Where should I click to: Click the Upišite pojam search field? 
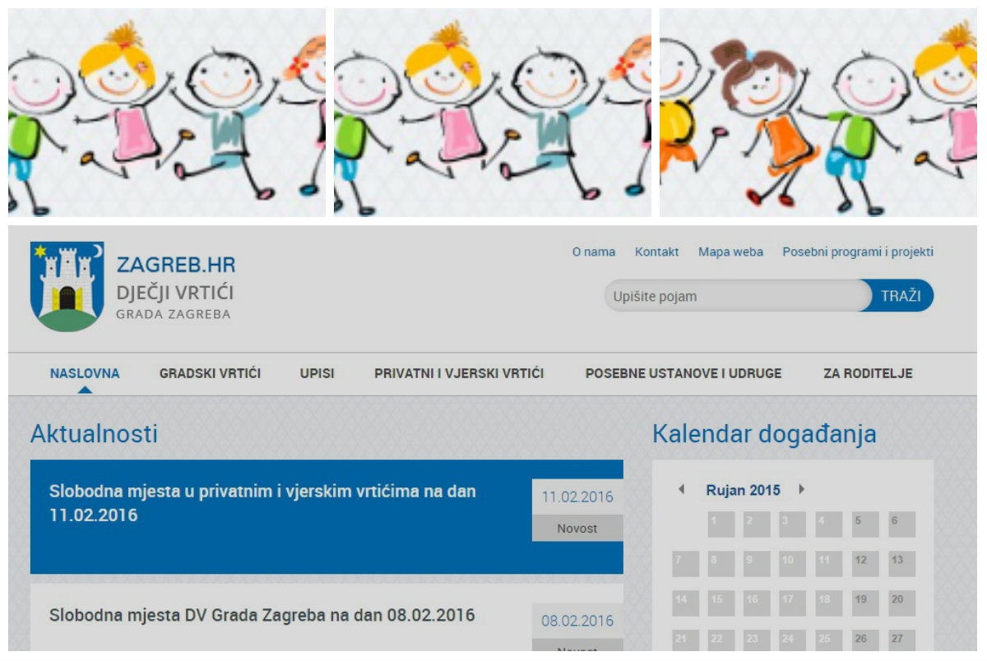pyautogui.click(x=736, y=296)
